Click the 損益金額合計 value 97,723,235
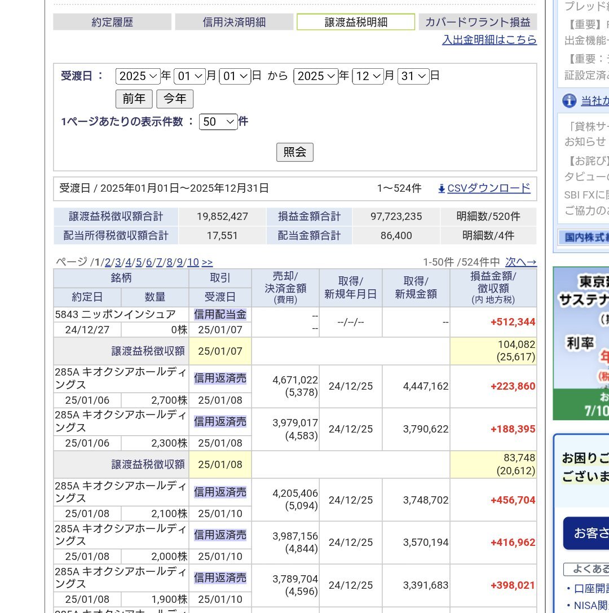This screenshot has height=613, width=609. point(396,217)
